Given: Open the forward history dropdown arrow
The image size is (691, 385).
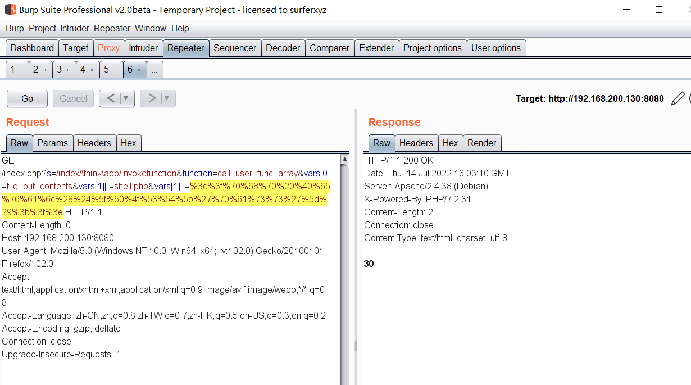Looking at the screenshot, I should click(x=168, y=98).
